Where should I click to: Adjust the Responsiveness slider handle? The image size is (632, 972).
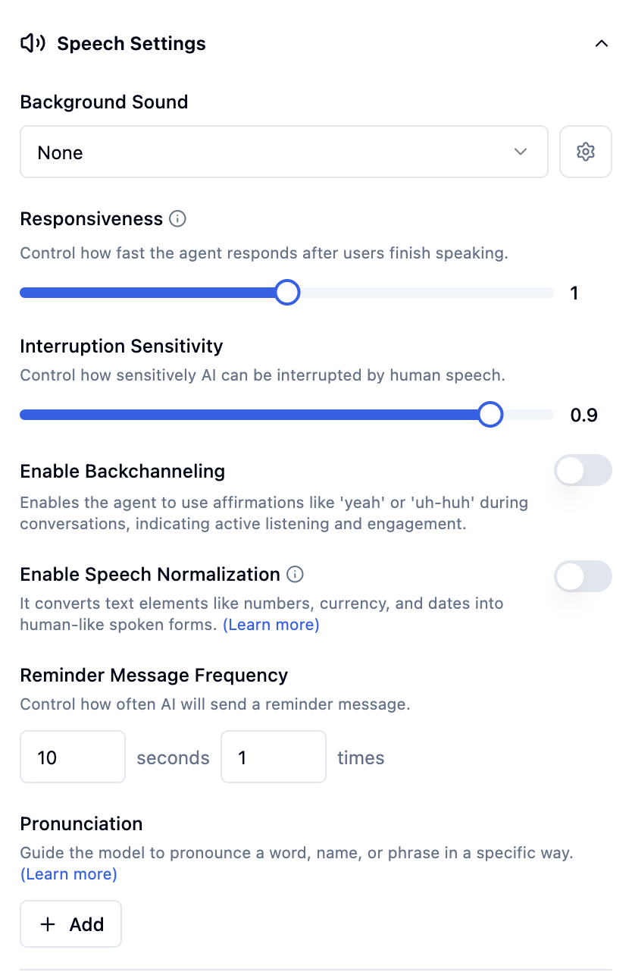(286, 292)
